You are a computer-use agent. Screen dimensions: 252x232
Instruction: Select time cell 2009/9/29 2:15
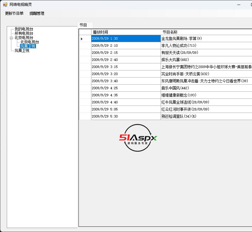coord(126,53)
